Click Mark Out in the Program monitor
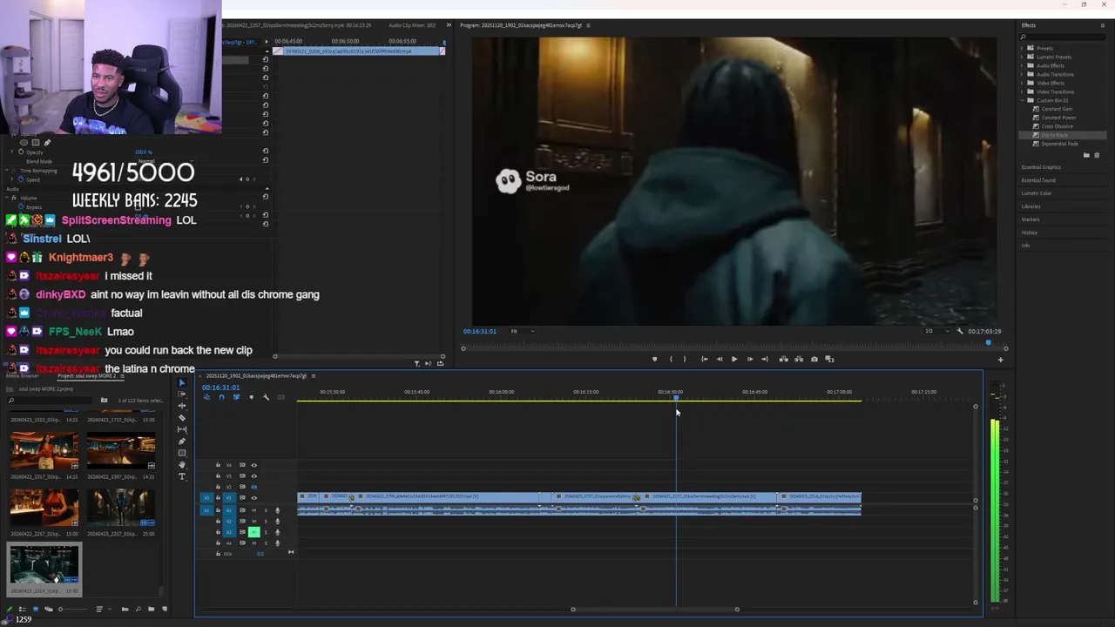 click(685, 359)
